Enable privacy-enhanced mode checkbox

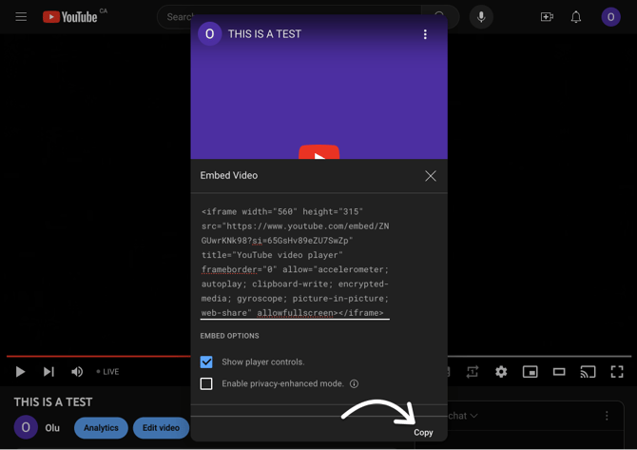(x=206, y=383)
